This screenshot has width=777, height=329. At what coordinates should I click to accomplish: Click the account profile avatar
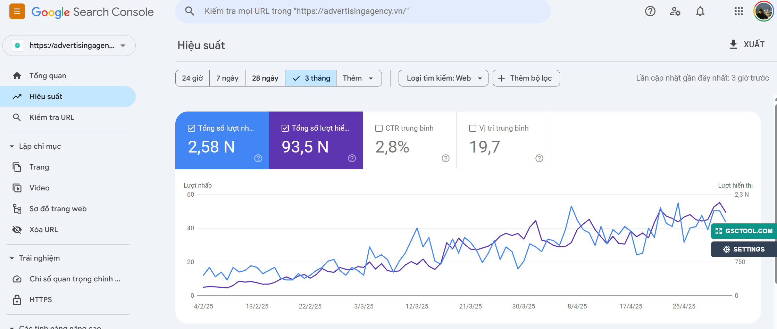click(763, 11)
